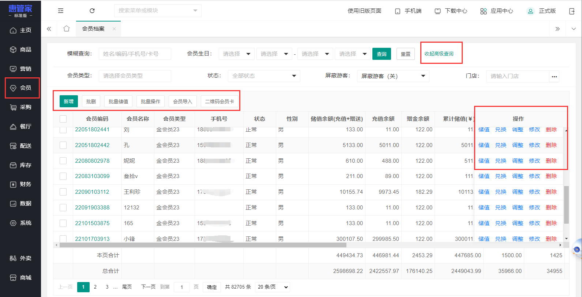
Task: Click the 会员导入 button
Action: click(183, 101)
